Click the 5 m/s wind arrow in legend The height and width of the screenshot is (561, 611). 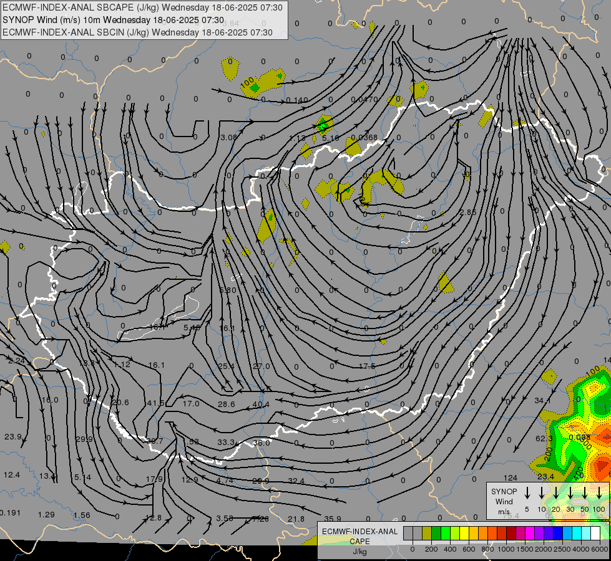pyautogui.click(x=527, y=492)
